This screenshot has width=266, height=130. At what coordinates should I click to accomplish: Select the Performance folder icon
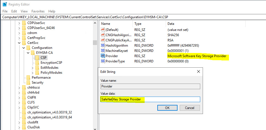(28, 78)
